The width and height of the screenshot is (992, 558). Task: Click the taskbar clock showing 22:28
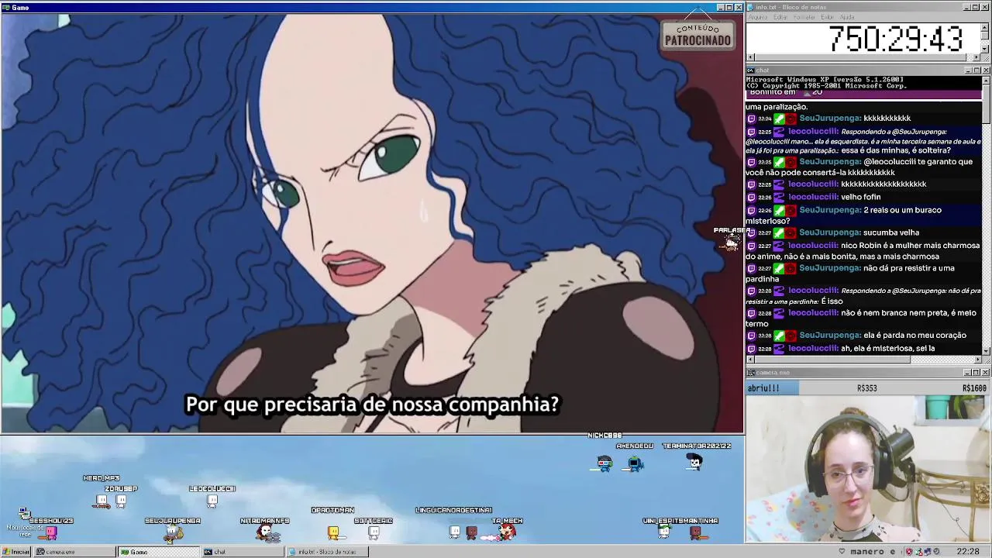pos(968,552)
